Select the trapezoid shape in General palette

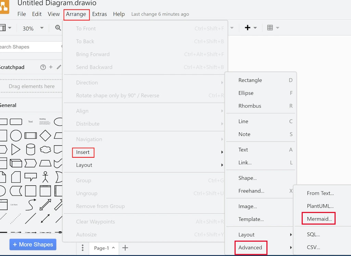point(45,163)
